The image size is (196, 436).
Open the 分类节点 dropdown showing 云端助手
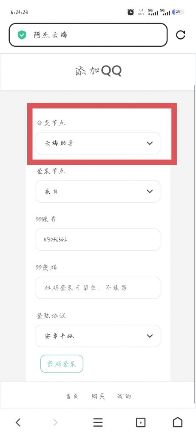coord(98,143)
